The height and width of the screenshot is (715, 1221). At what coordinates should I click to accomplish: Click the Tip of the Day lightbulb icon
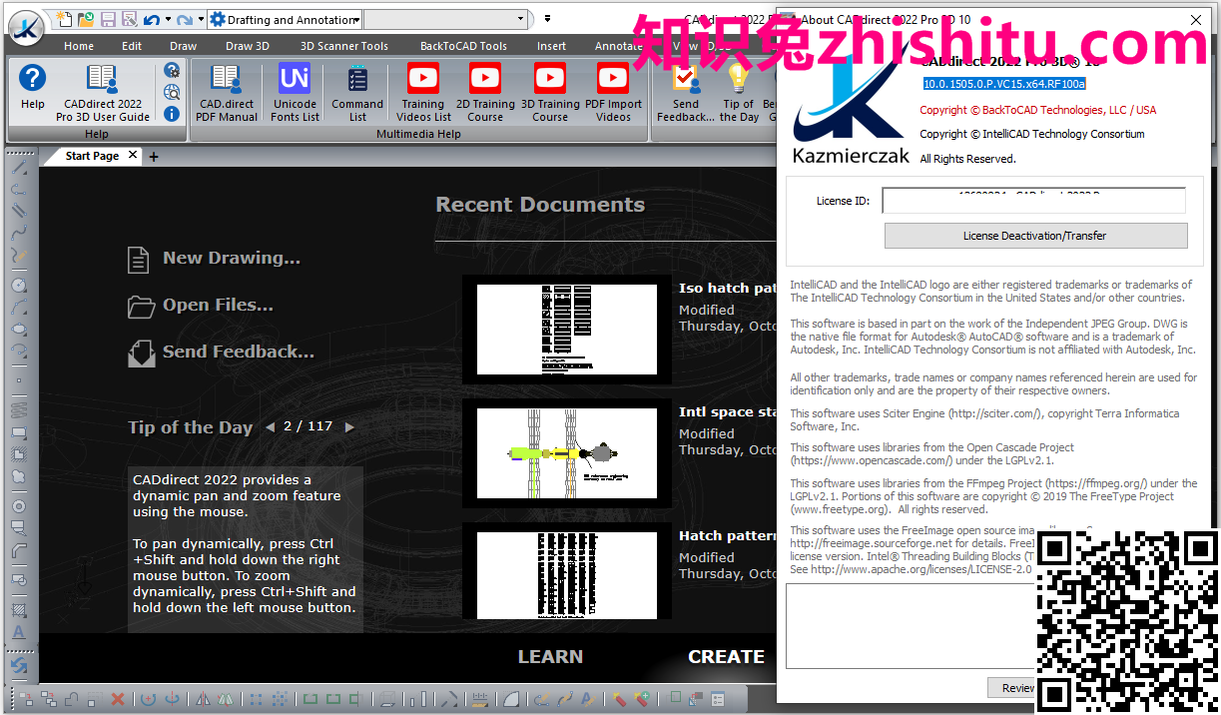(x=739, y=93)
